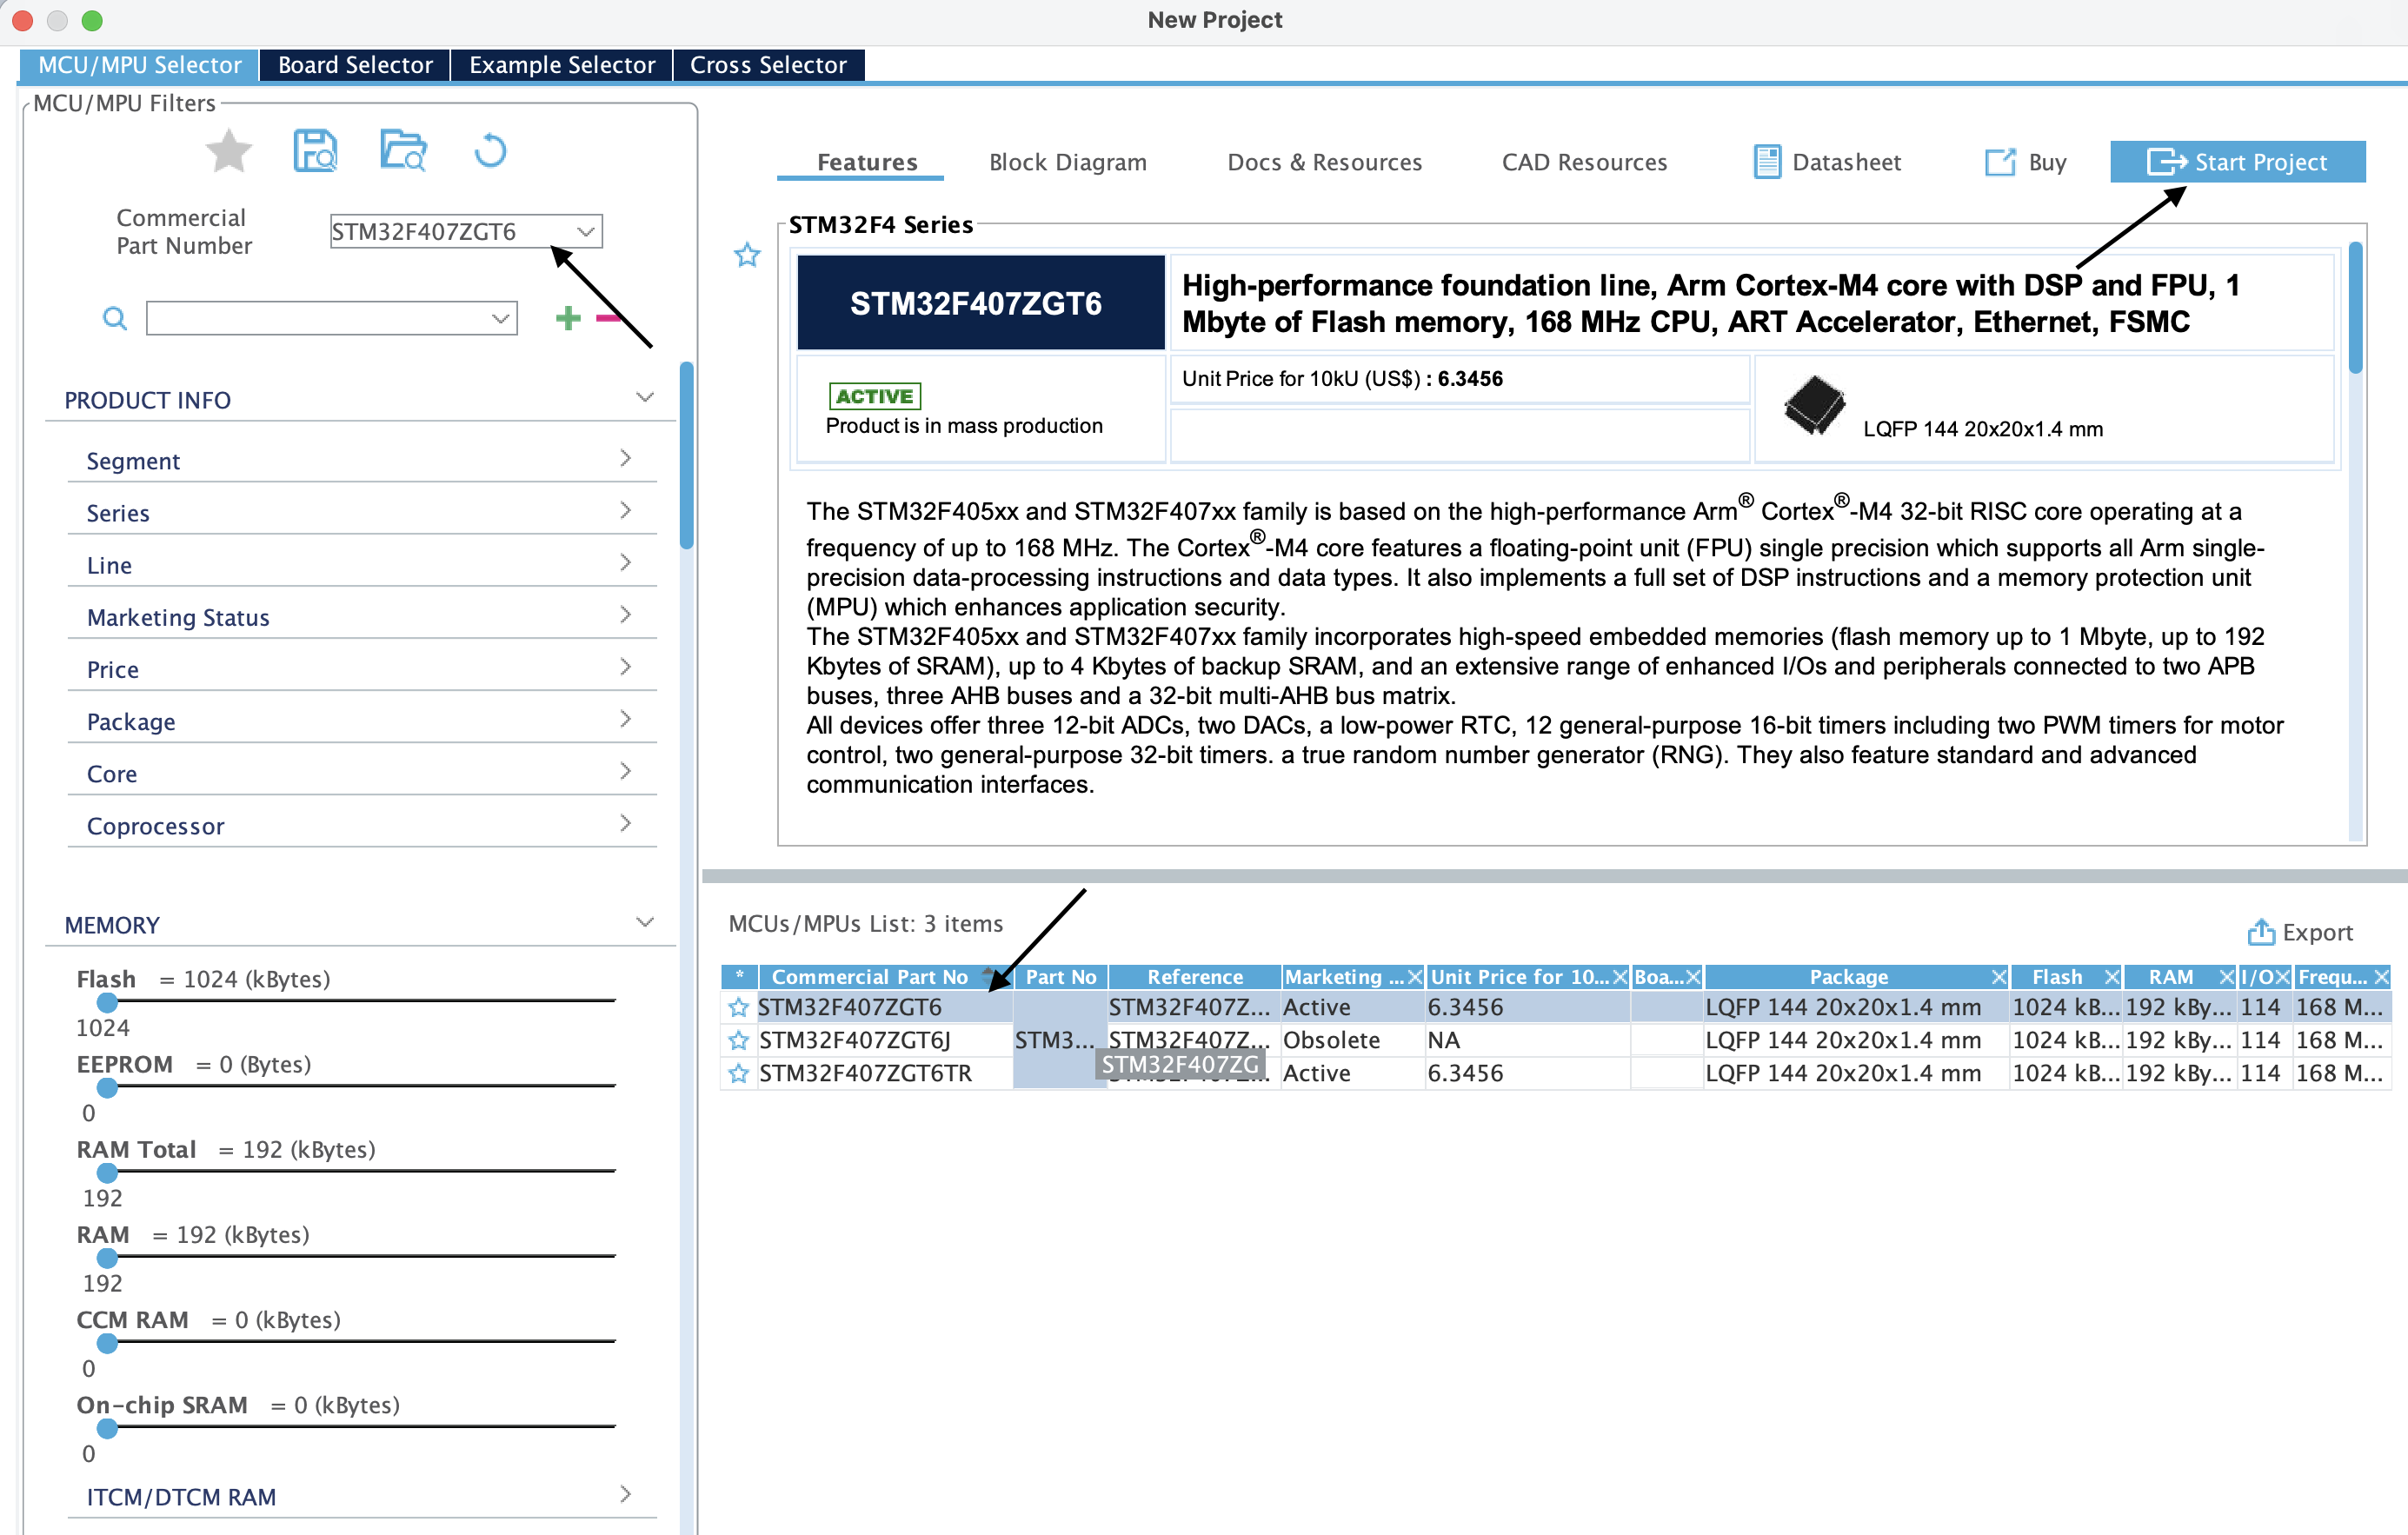
Task: Close the Package column with its X
Action: click(1998, 977)
